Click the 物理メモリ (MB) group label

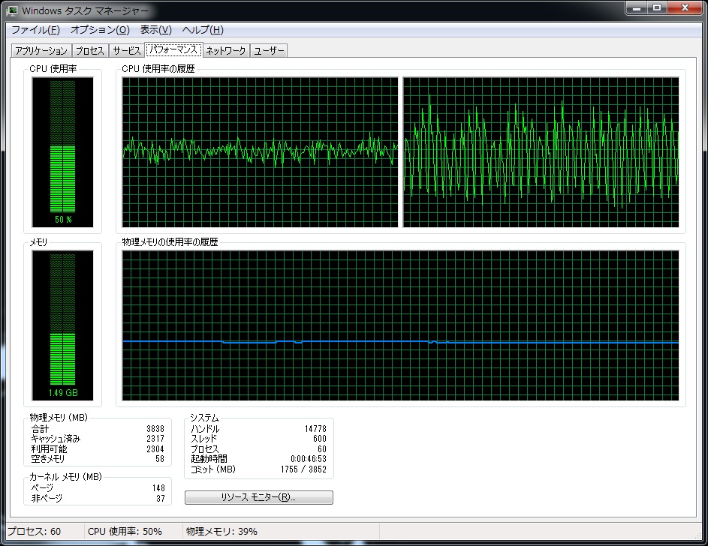click(59, 418)
